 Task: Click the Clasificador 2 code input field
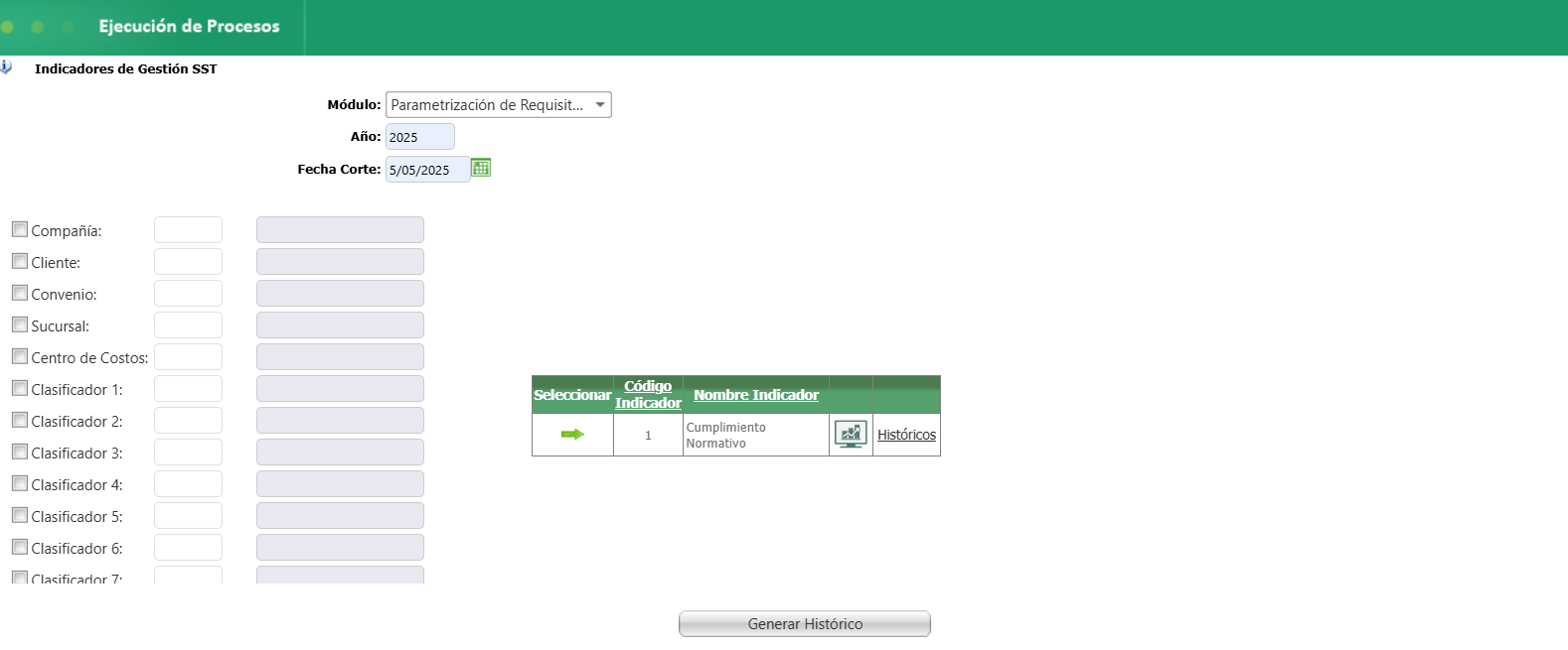[188, 420]
